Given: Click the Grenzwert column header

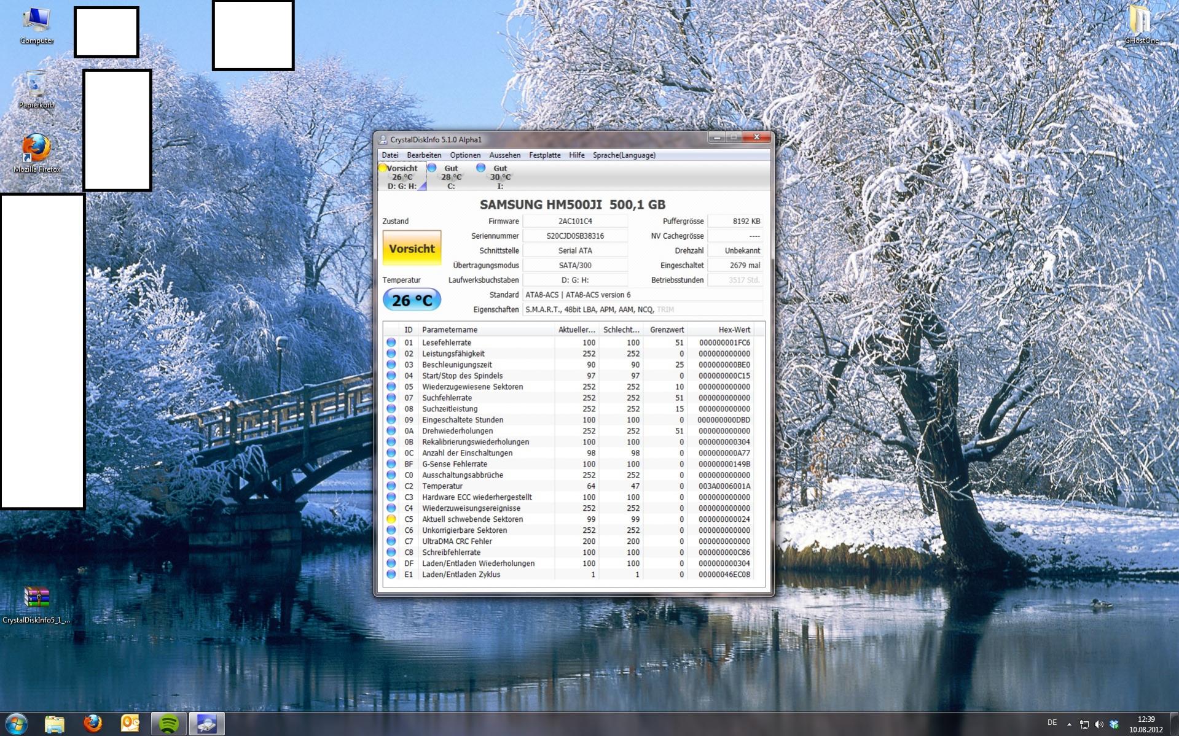Looking at the screenshot, I should pyautogui.click(x=665, y=330).
